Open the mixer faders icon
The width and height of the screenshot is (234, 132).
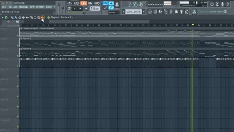[171, 12]
